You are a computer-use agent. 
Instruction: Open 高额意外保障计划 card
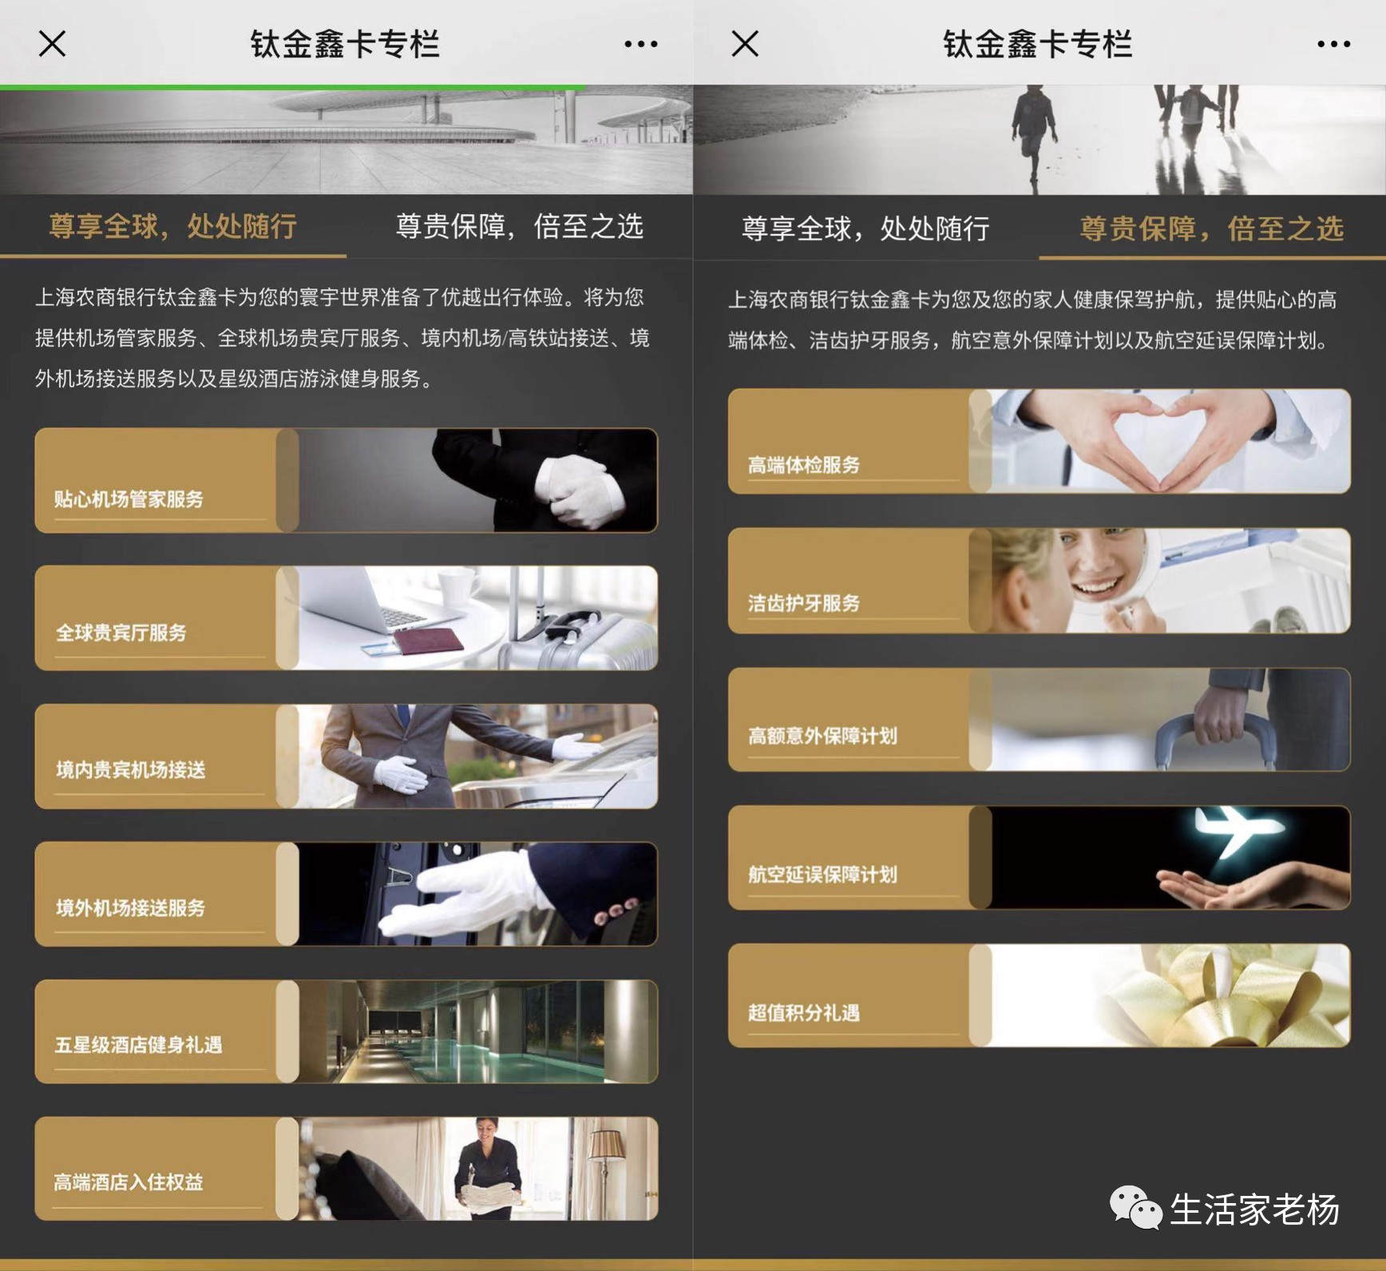[x=1039, y=719]
